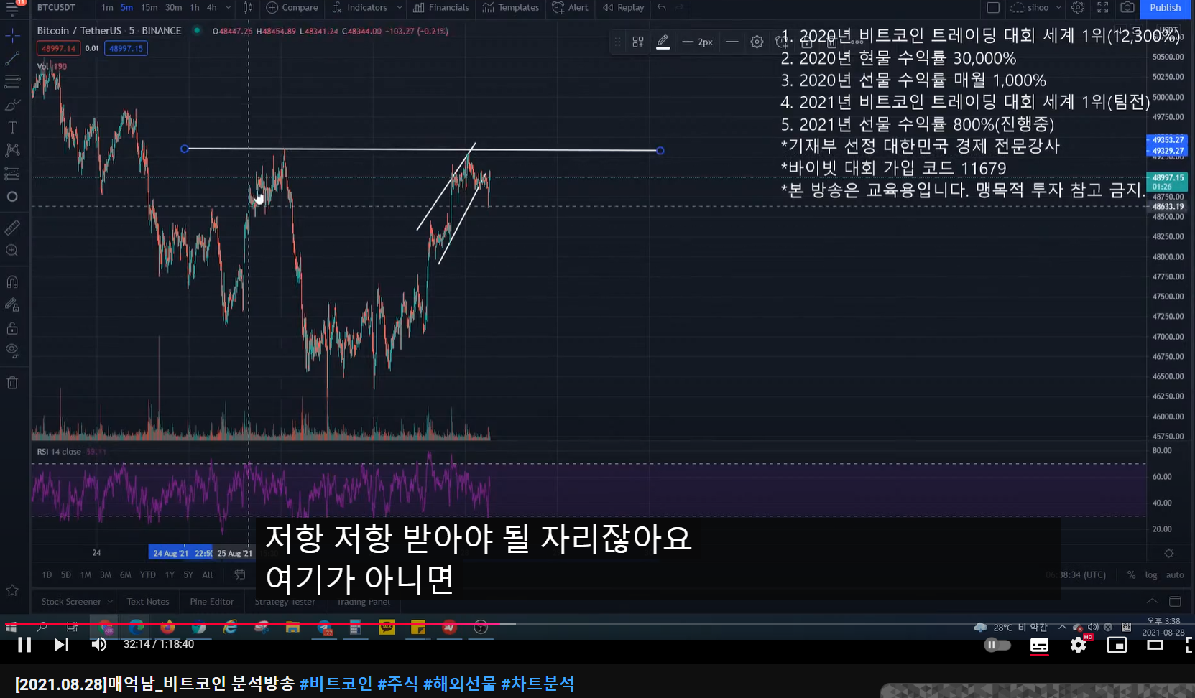The height and width of the screenshot is (698, 1195).
Task: Select the YTD date range
Action: (x=147, y=574)
